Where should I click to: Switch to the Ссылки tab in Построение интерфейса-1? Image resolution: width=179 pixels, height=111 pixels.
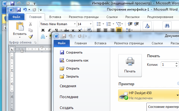112,17
